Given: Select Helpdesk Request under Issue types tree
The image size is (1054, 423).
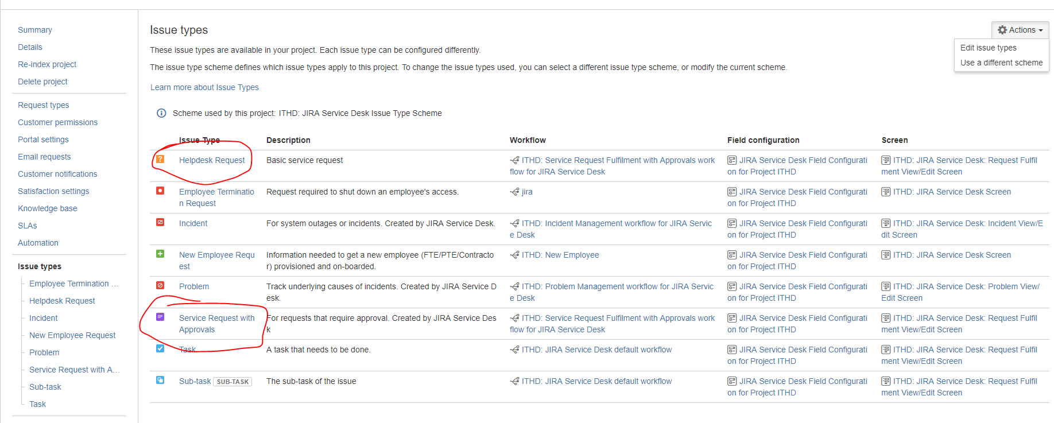Looking at the screenshot, I should click(x=62, y=301).
